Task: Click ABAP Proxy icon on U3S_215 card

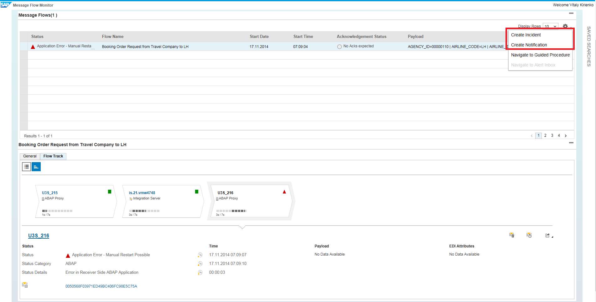Action: 43,199
